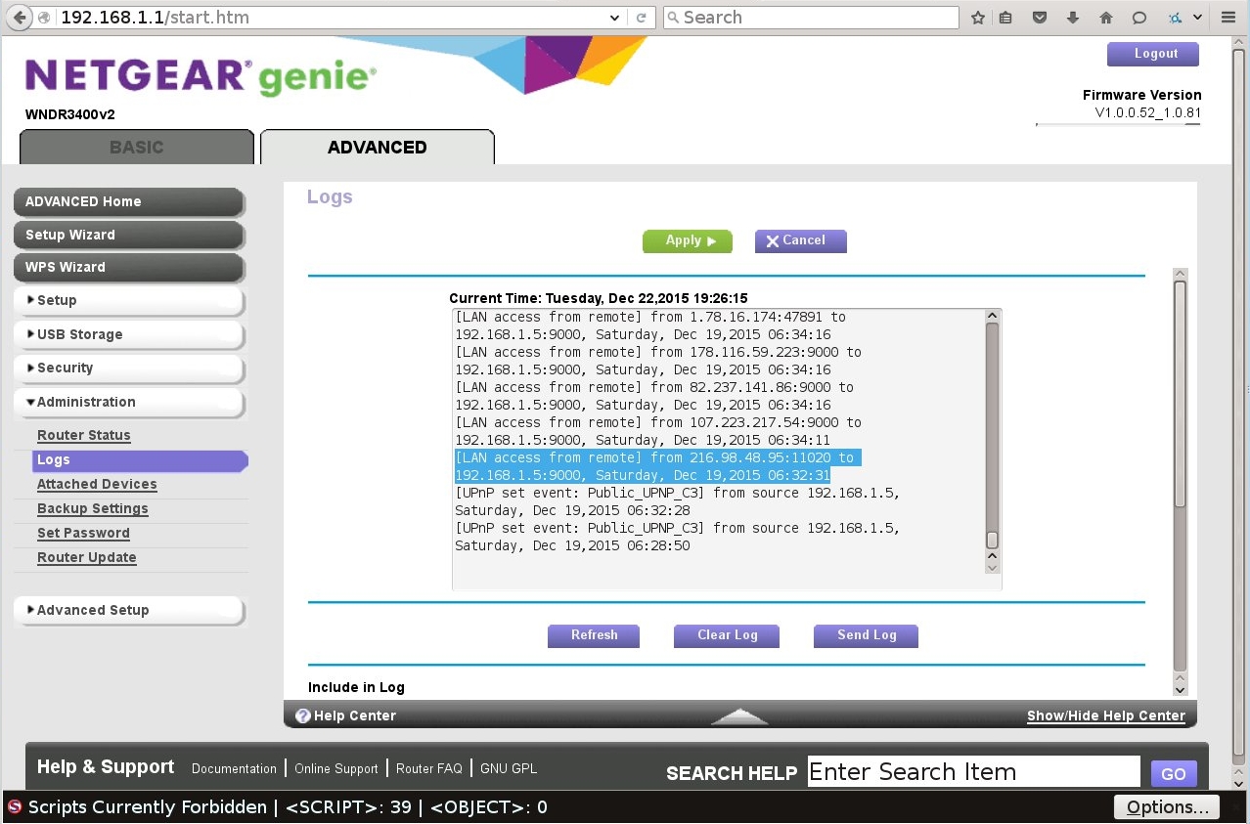The image size is (1250, 824).
Task: Expand the Advanced Setup section
Action: point(129,610)
